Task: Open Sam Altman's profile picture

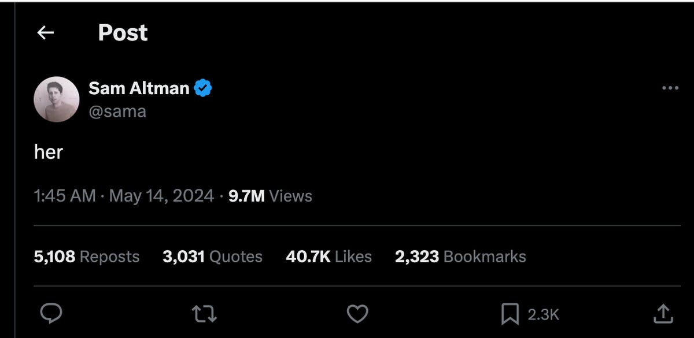Action: [56, 99]
